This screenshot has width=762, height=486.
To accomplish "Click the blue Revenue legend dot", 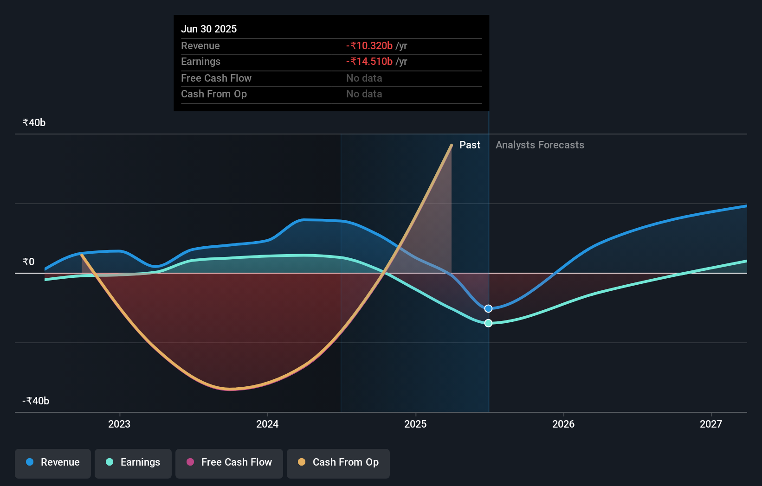I will [30, 462].
